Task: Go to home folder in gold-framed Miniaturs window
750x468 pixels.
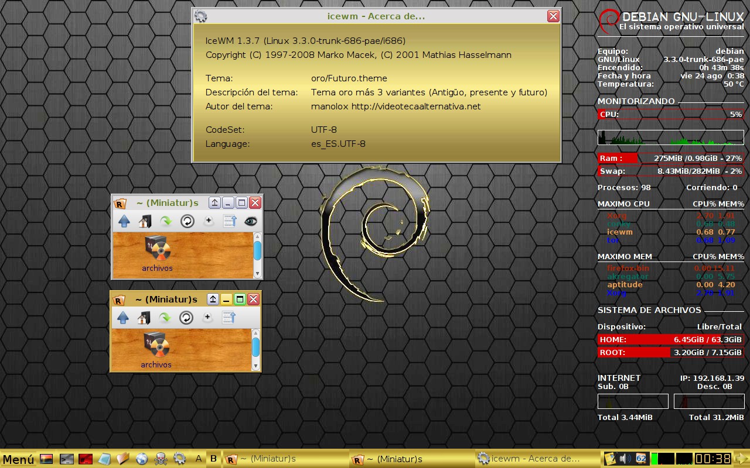Action: tap(144, 318)
